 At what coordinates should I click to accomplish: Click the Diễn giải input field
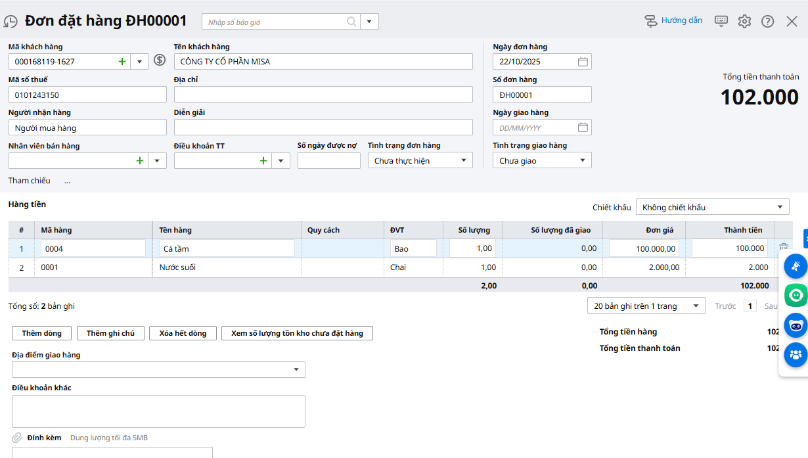(323, 127)
